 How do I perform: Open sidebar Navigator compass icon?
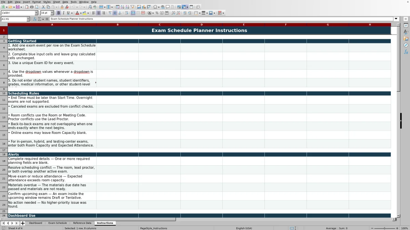coord(406,45)
